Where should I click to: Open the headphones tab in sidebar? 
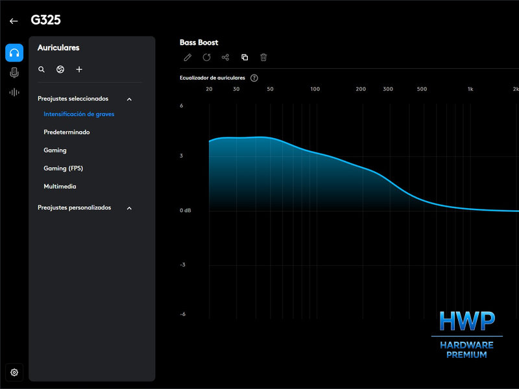tap(14, 53)
